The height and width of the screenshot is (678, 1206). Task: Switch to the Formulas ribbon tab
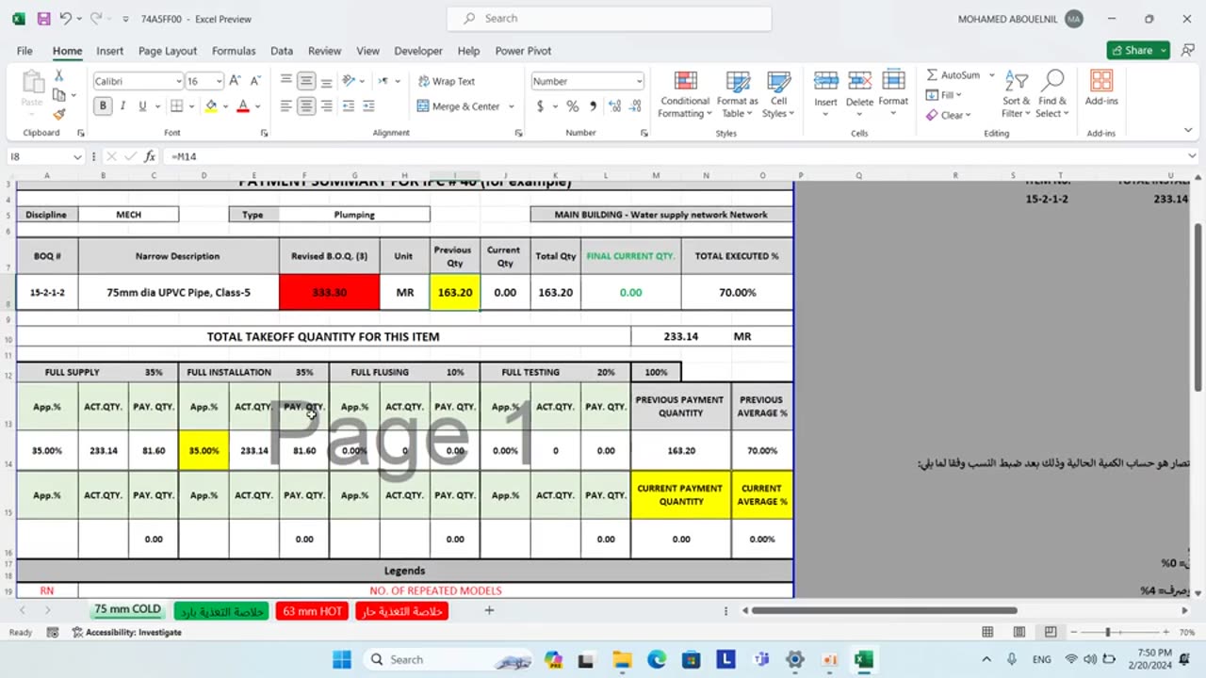(234, 51)
